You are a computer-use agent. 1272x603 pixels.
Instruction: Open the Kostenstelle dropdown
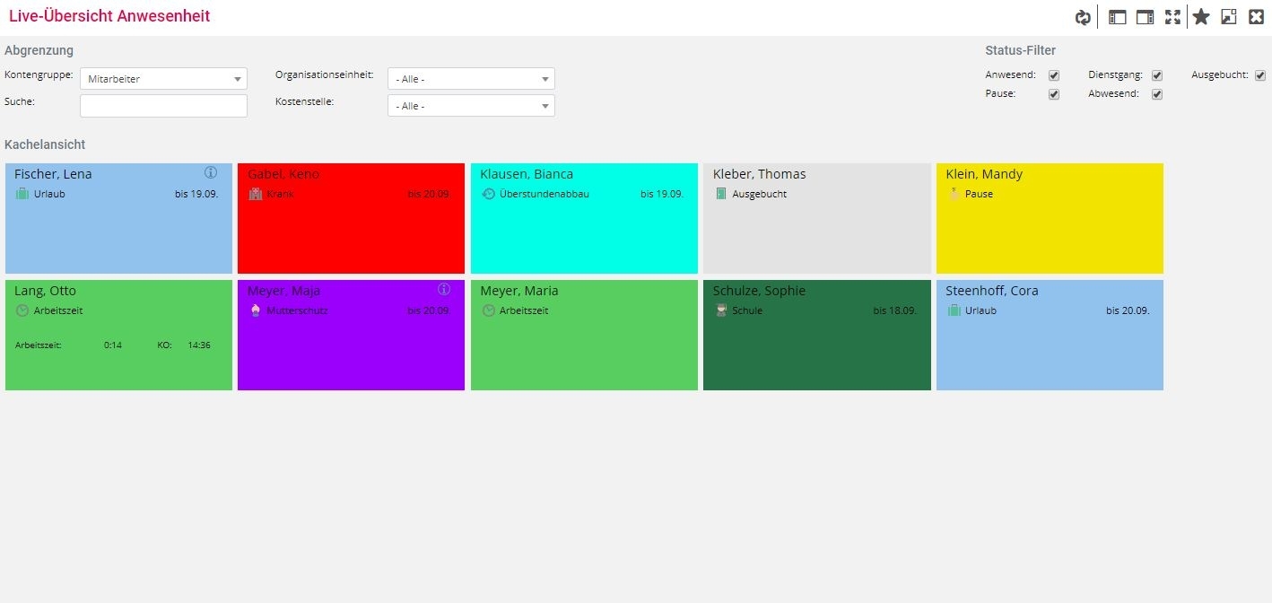coord(471,106)
